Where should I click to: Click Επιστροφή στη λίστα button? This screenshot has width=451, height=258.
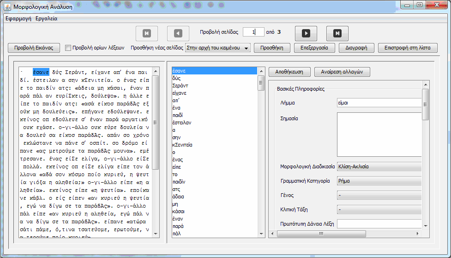408,48
